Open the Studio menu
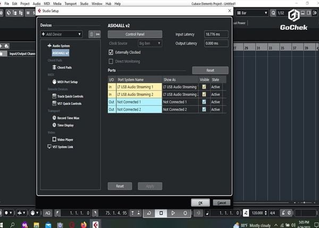 pyautogui.click(x=84, y=4)
